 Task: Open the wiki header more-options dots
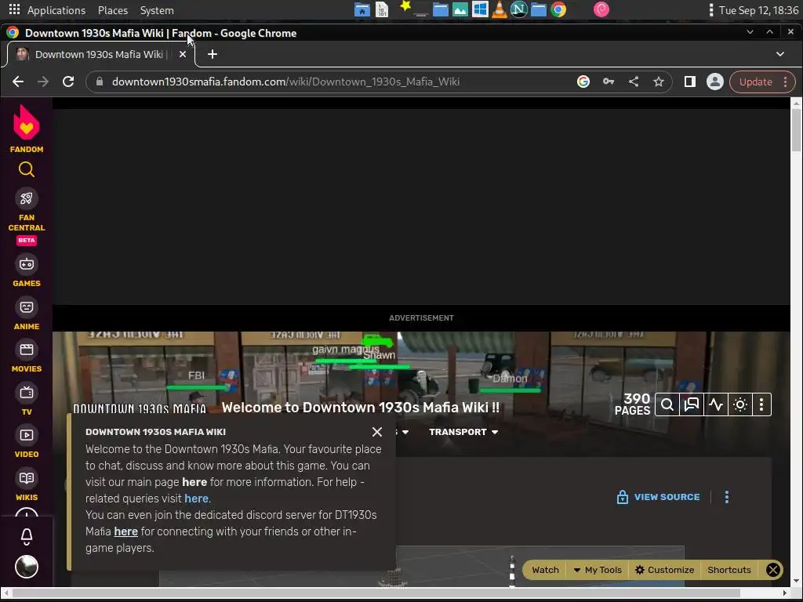(x=761, y=405)
